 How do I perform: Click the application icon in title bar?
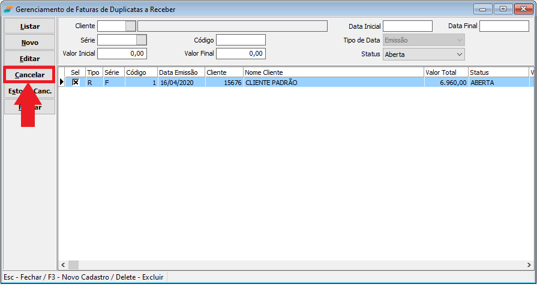point(8,9)
